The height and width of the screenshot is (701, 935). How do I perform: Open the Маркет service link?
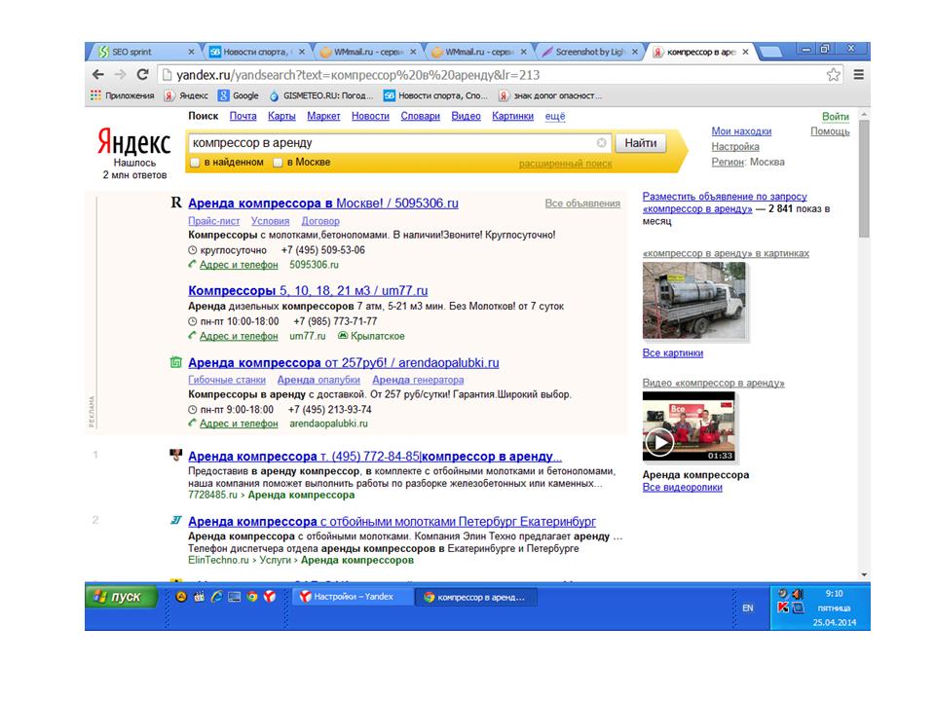[323, 116]
